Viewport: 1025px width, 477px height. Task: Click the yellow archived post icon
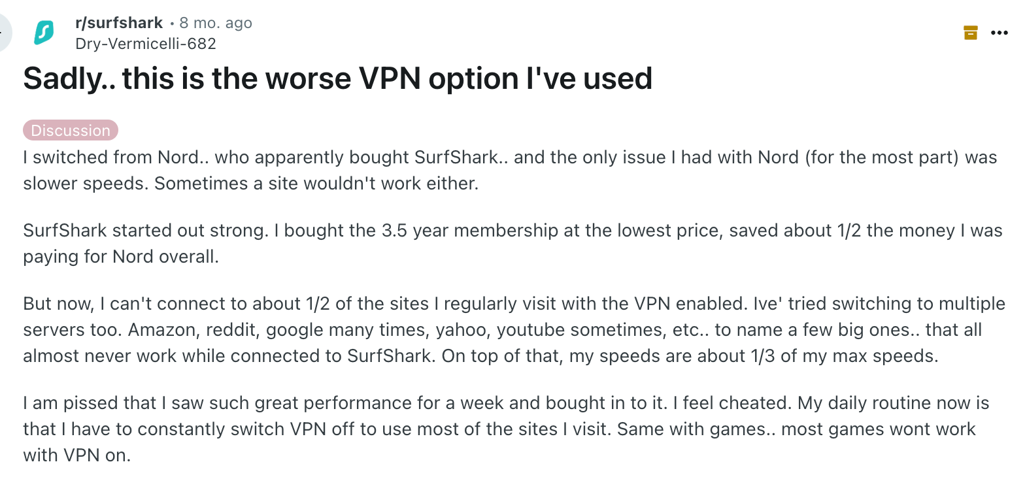pyautogui.click(x=971, y=33)
